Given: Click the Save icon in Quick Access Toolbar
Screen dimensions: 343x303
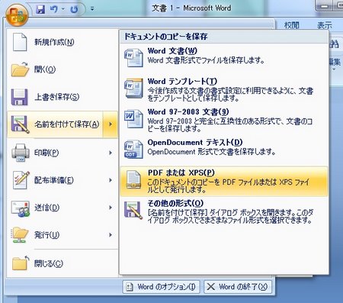Looking at the screenshot, I should pos(40,9).
